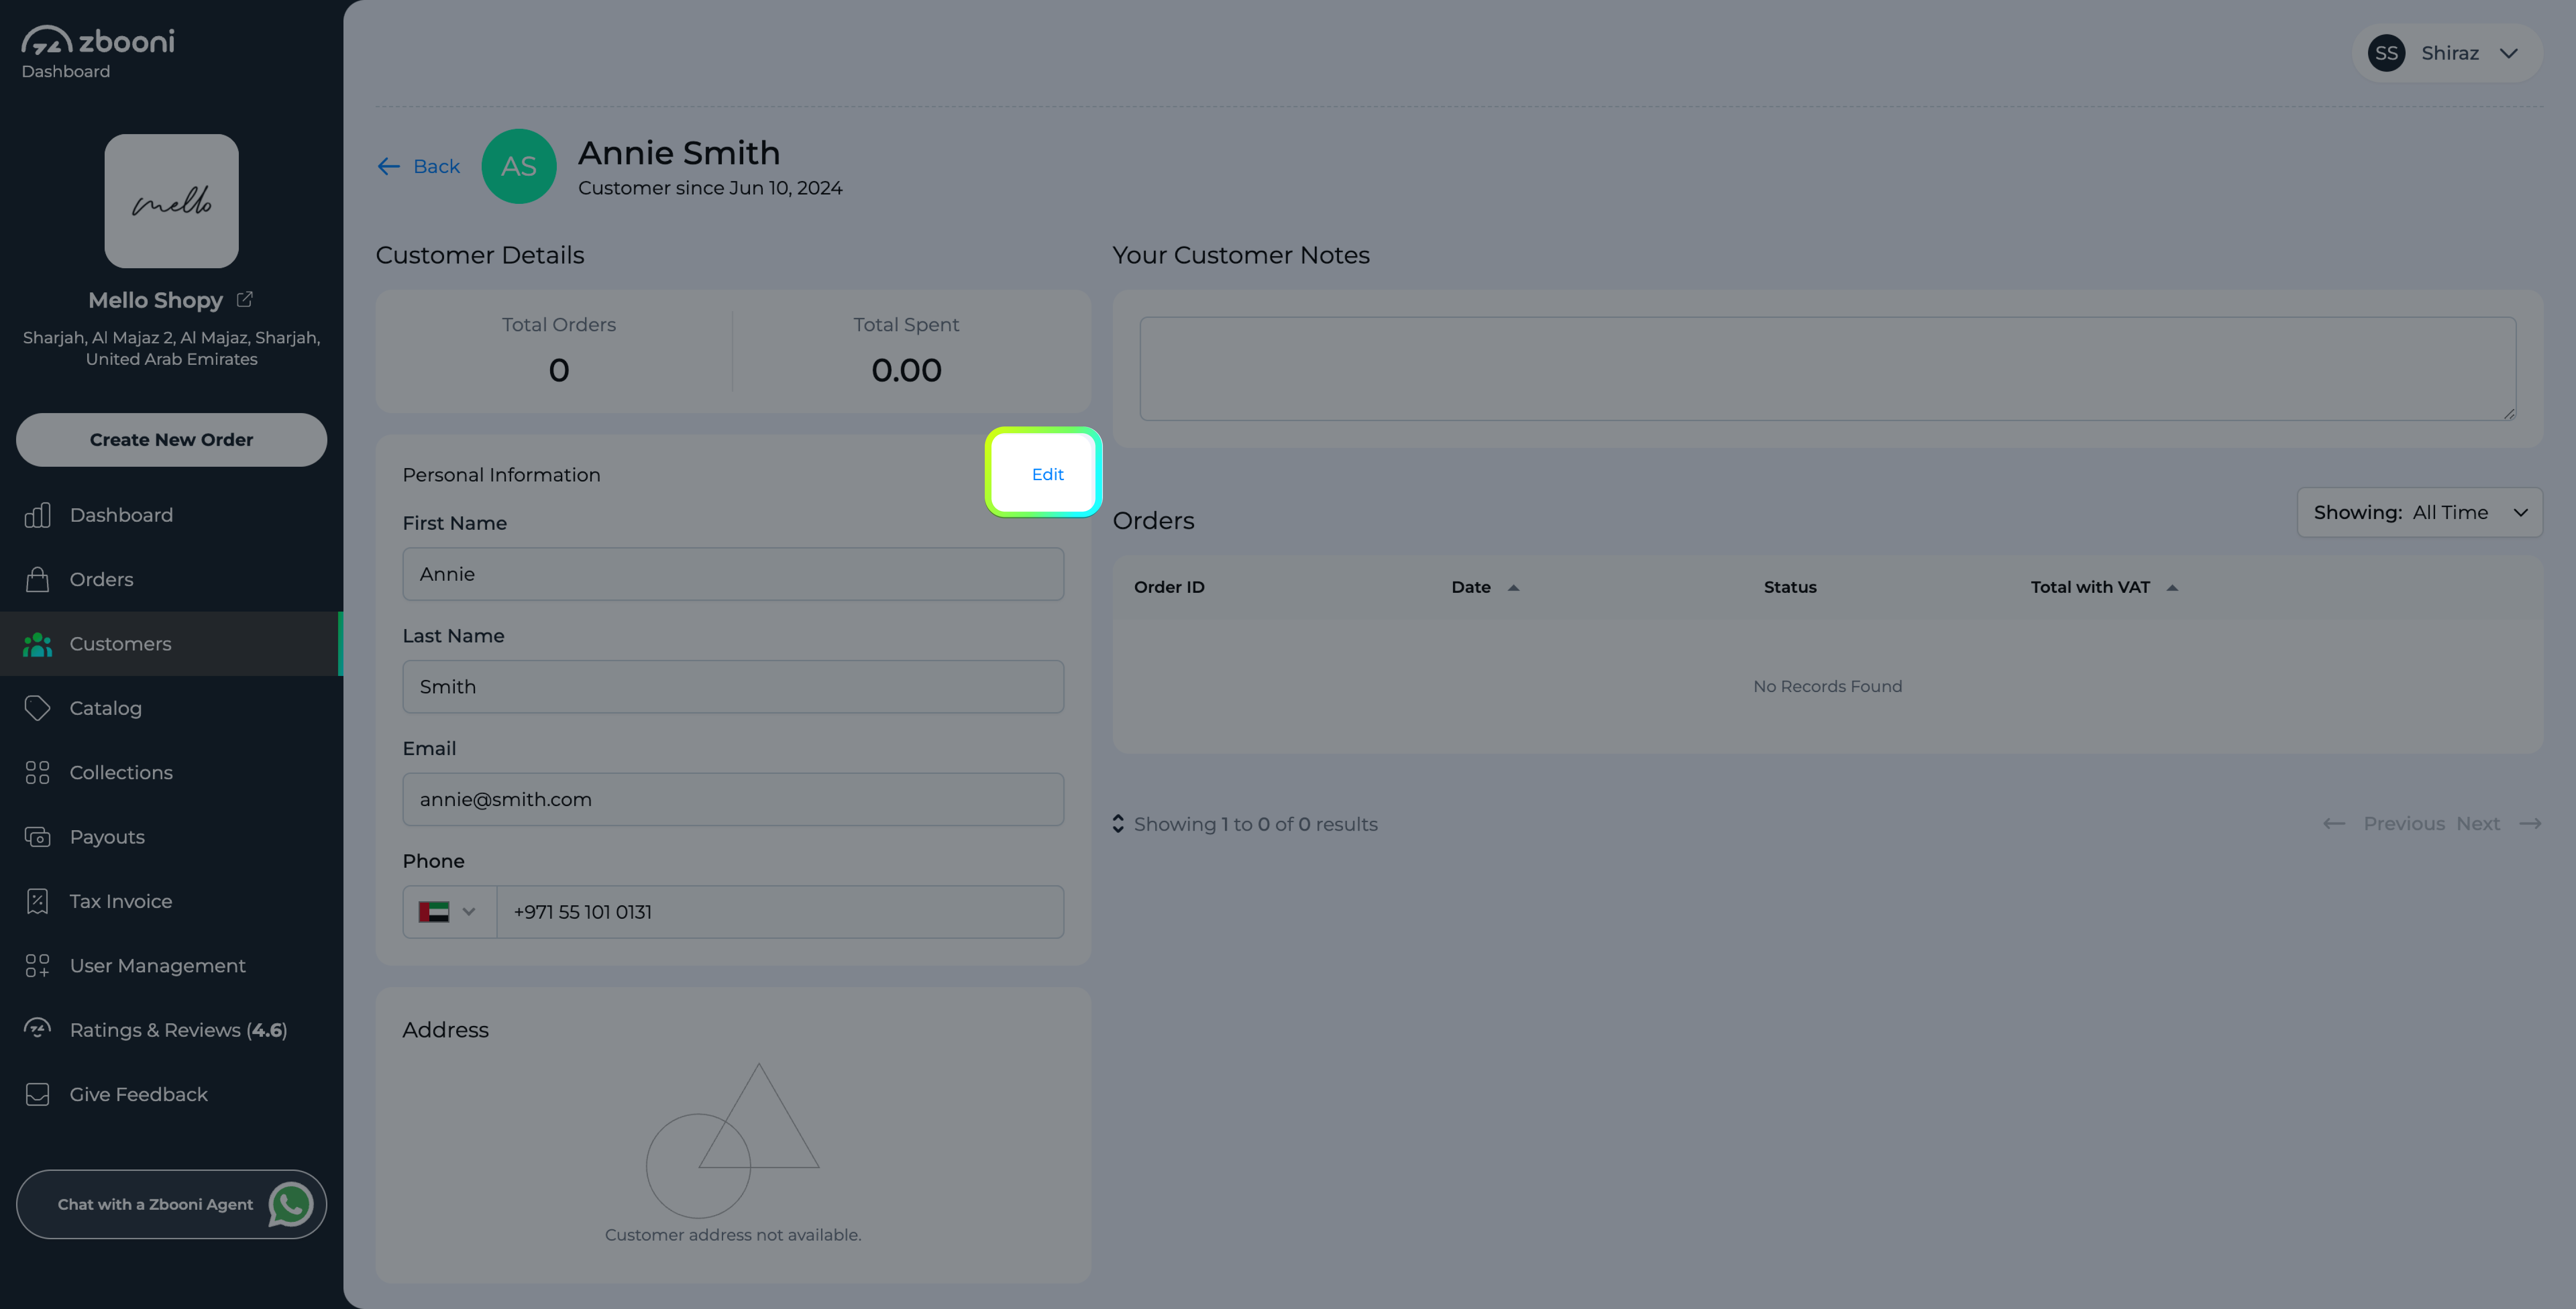The image size is (2576, 1309).
Task: Click the User Management icon
Action: tap(37, 966)
